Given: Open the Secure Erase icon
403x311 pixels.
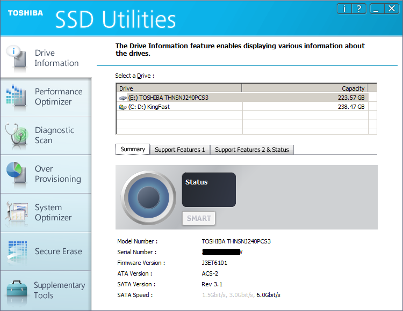Looking at the screenshot, I should coord(16,251).
